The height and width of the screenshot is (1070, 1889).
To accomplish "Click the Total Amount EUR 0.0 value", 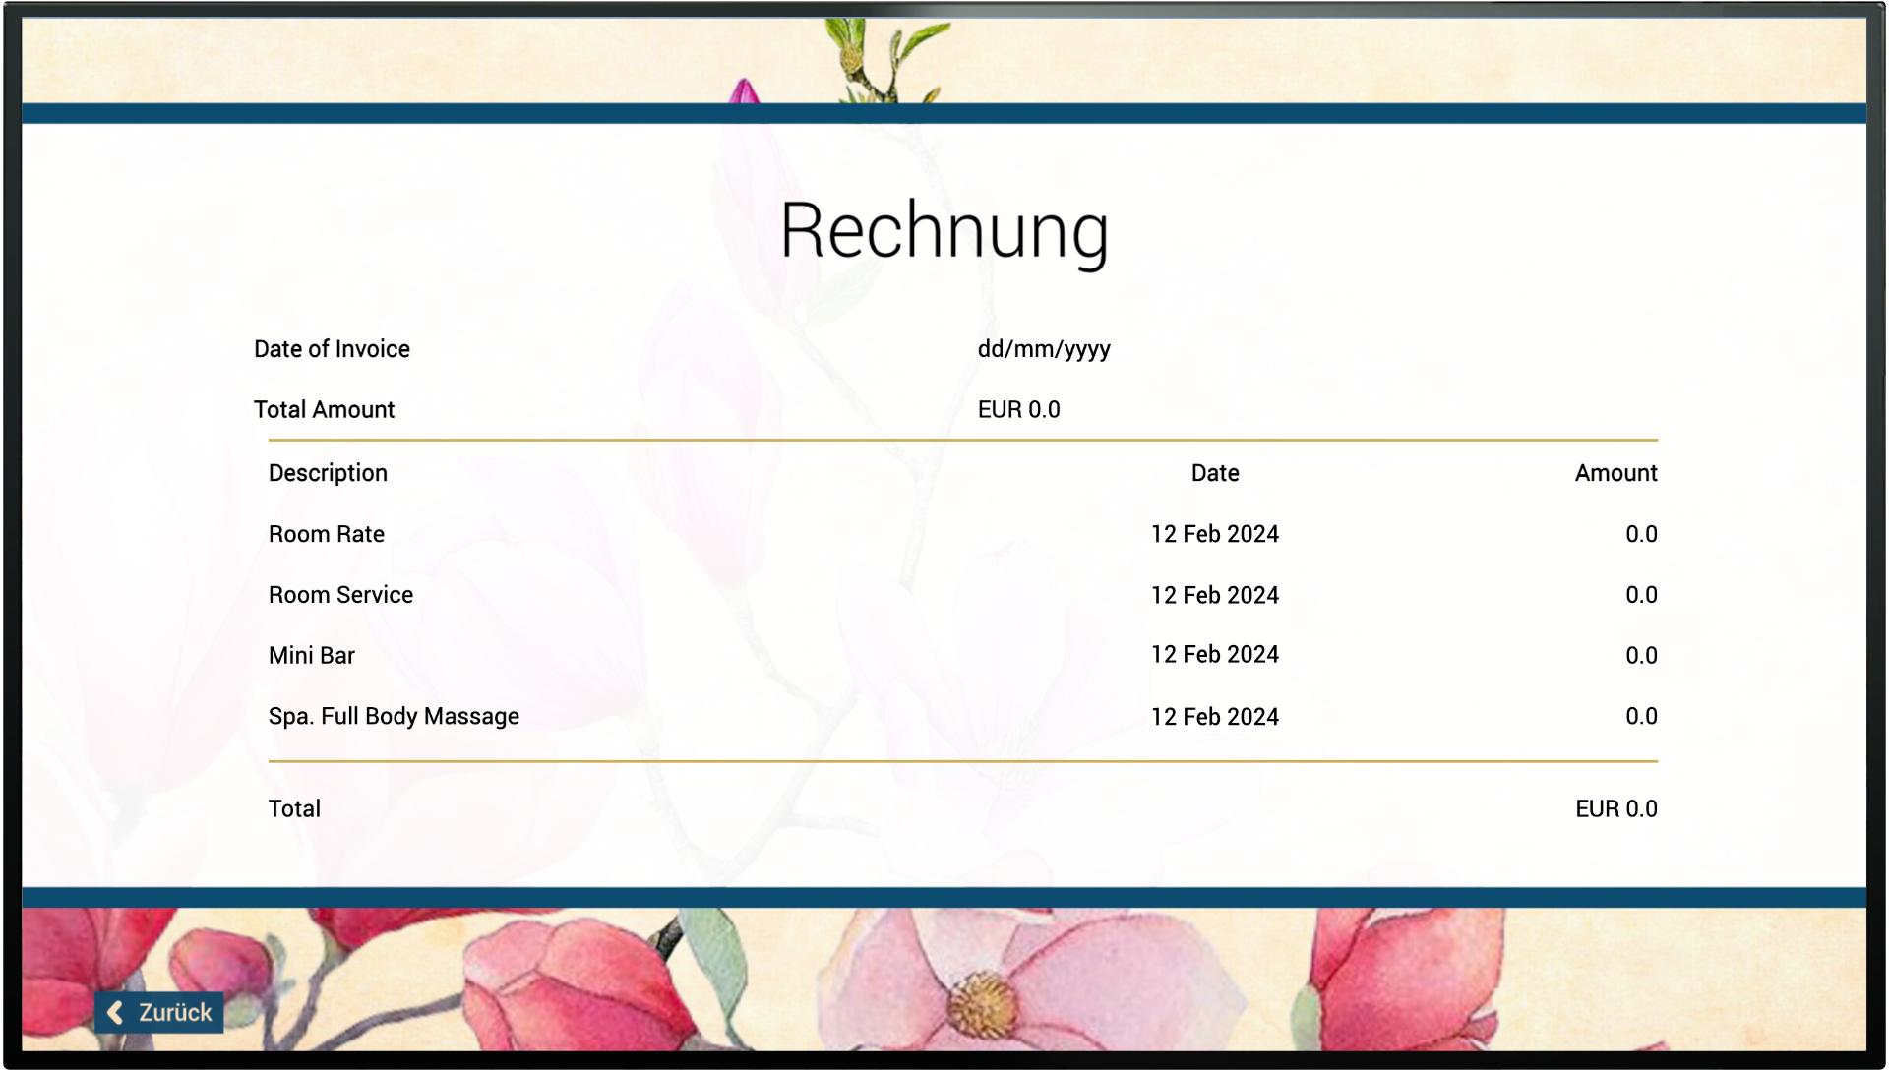I will click(1019, 410).
